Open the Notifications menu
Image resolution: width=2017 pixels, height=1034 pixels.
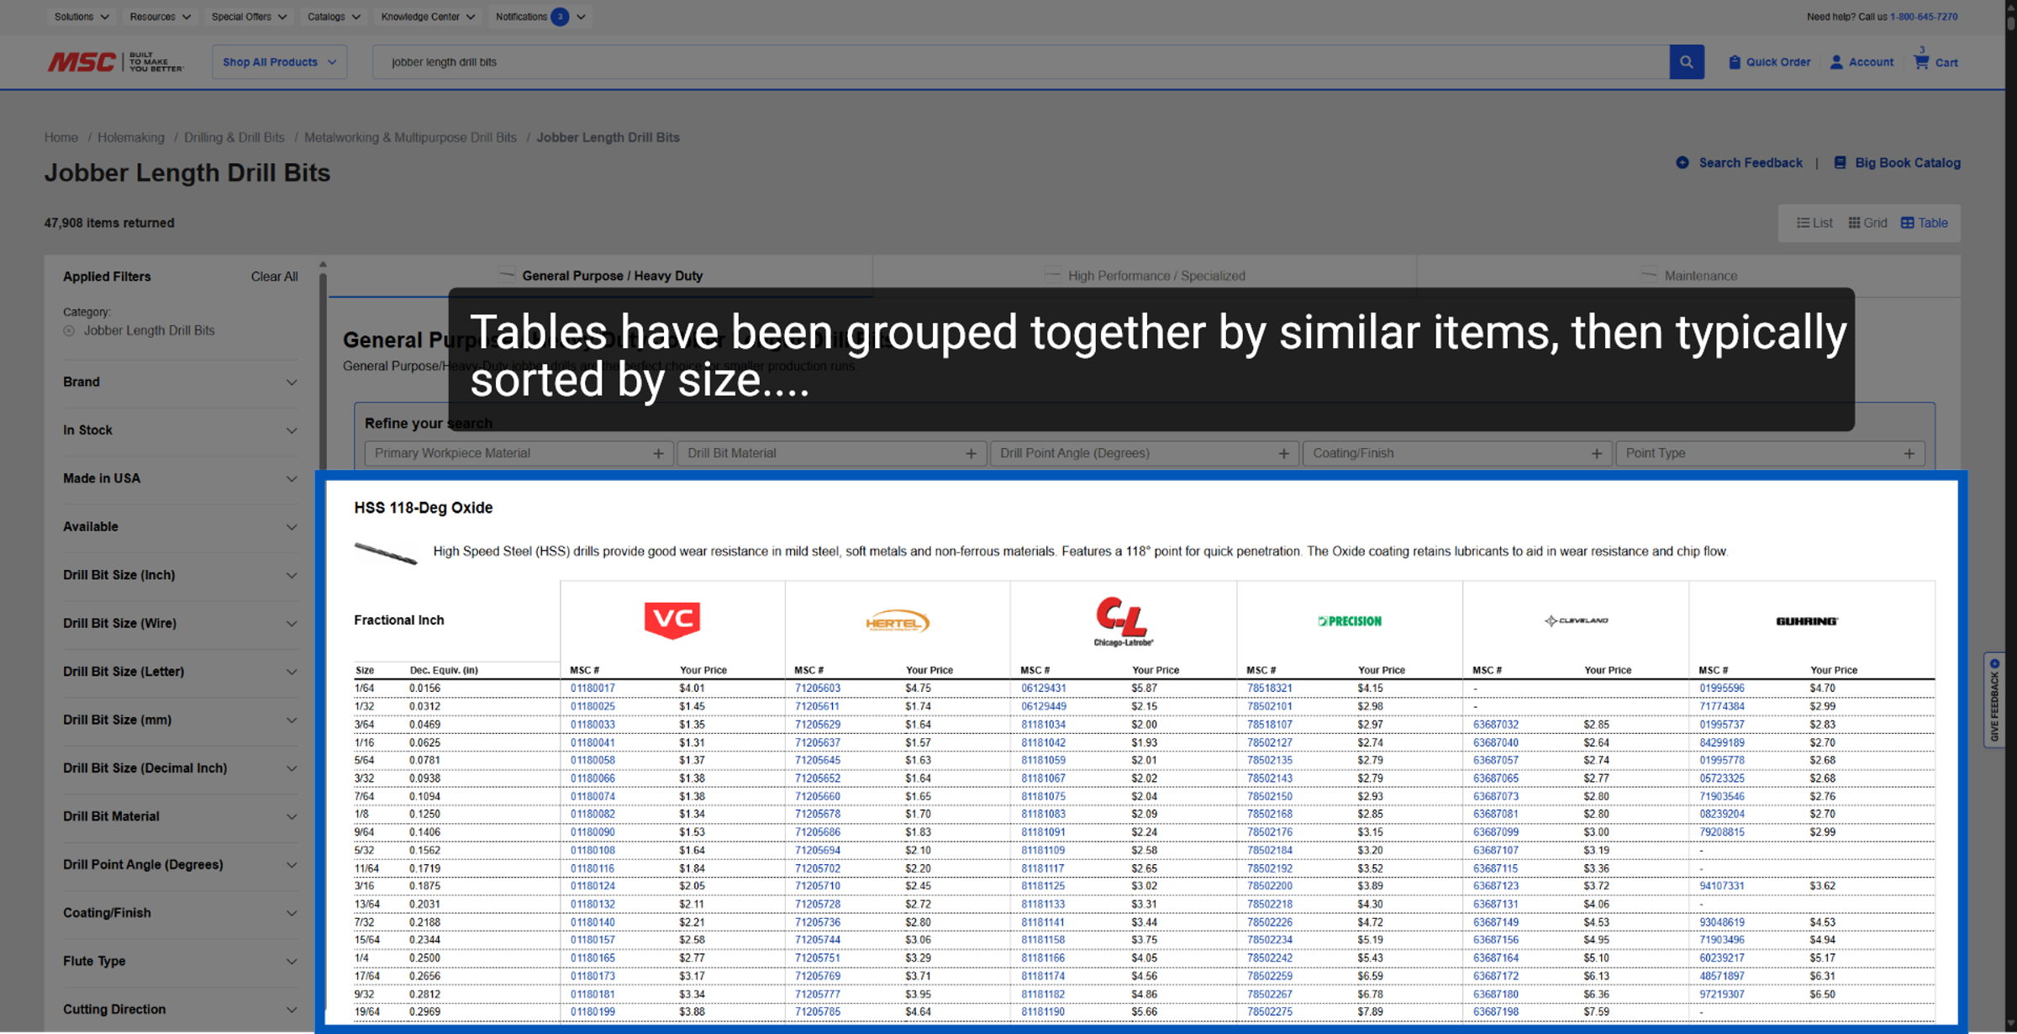[x=540, y=17]
